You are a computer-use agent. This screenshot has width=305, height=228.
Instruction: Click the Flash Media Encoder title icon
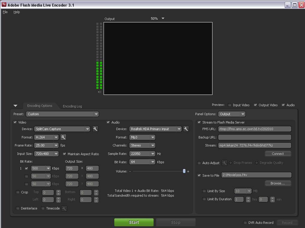4,5
